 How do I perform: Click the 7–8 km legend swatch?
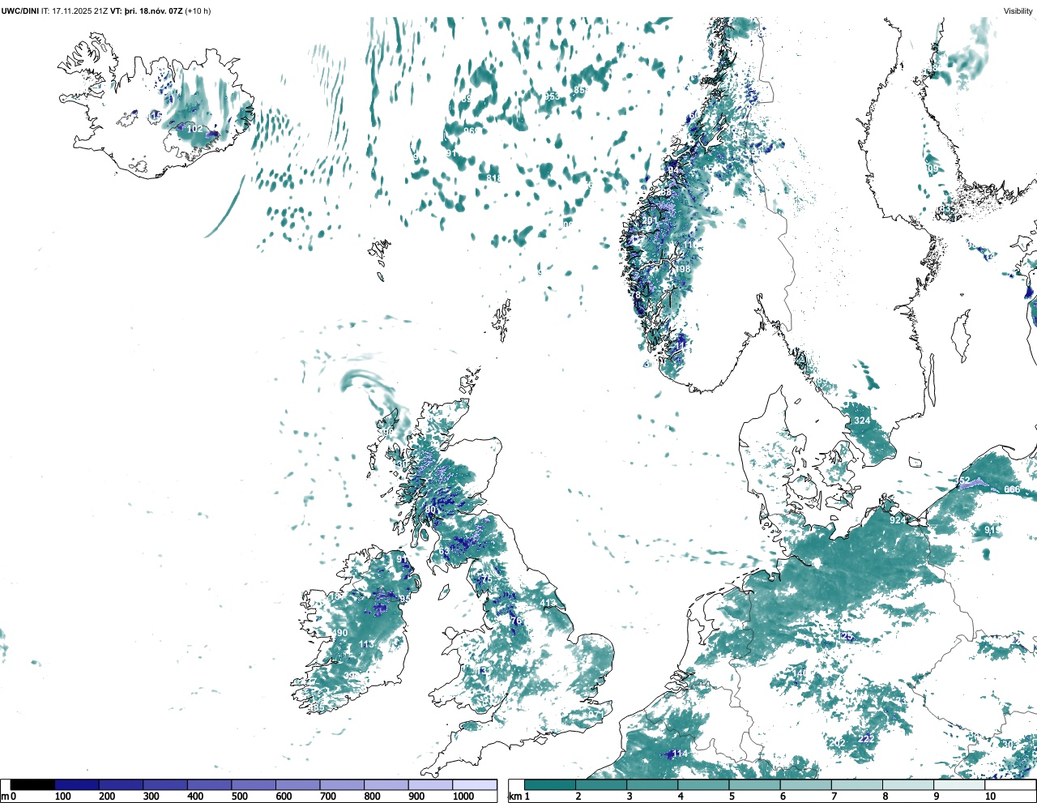857,784
